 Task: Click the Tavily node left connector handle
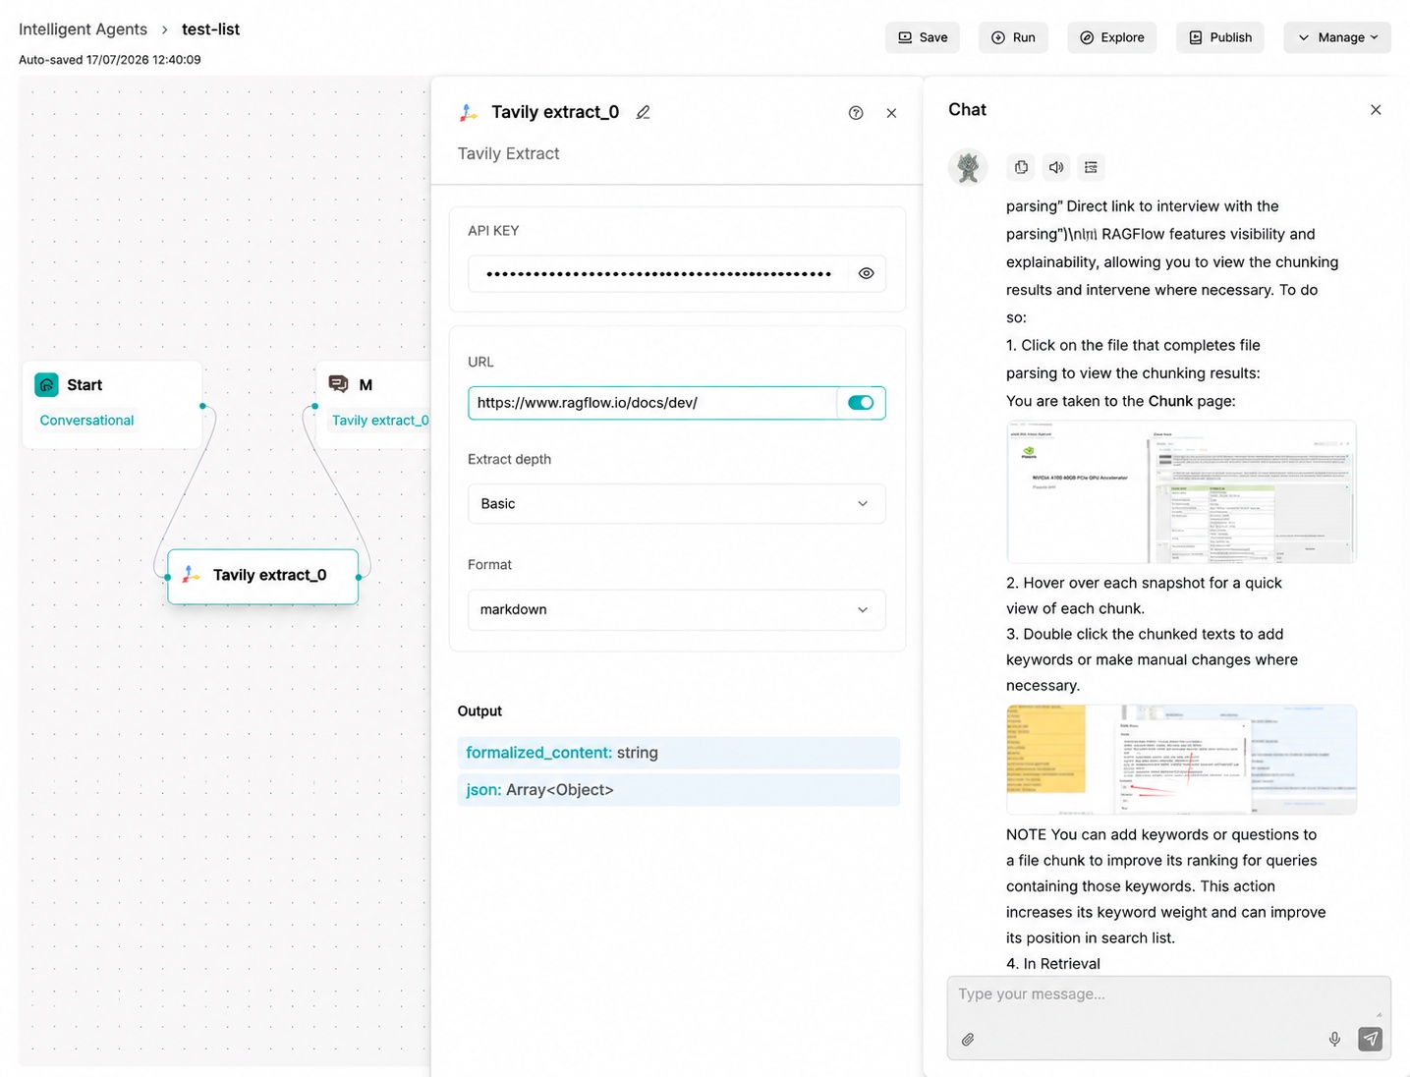(x=168, y=577)
